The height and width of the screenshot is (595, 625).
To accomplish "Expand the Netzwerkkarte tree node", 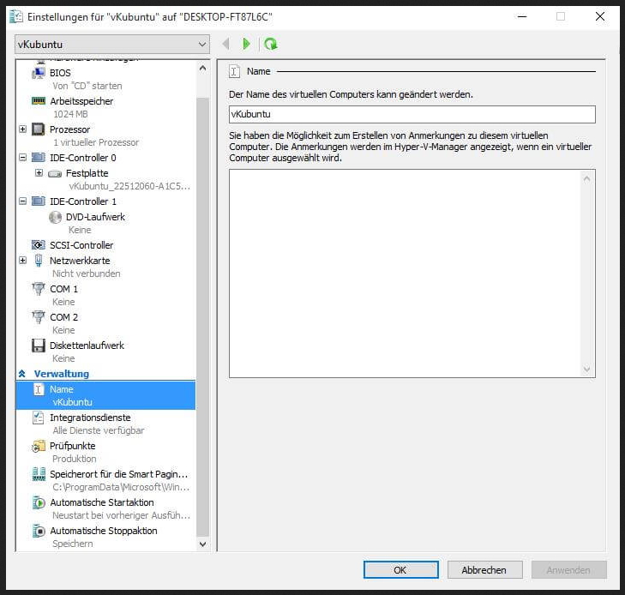I will (x=23, y=261).
